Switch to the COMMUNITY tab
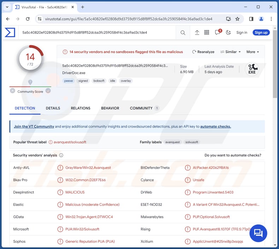The image size is (279, 249). [x=144, y=108]
